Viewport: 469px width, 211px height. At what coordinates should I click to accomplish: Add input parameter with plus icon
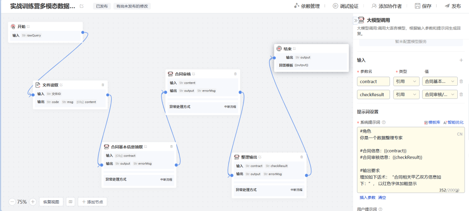461,60
